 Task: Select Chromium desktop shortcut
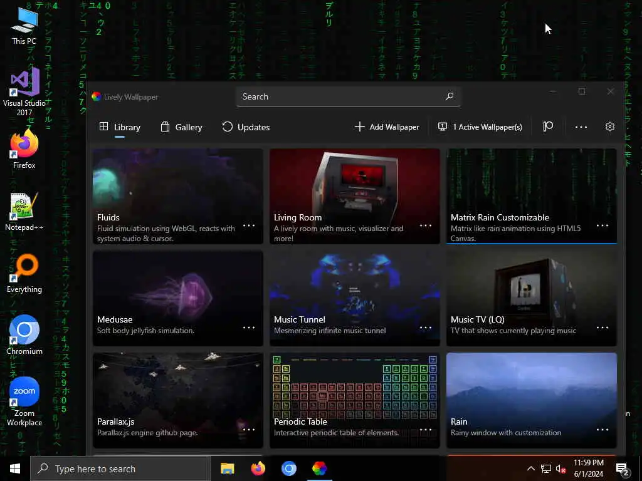[x=24, y=335]
